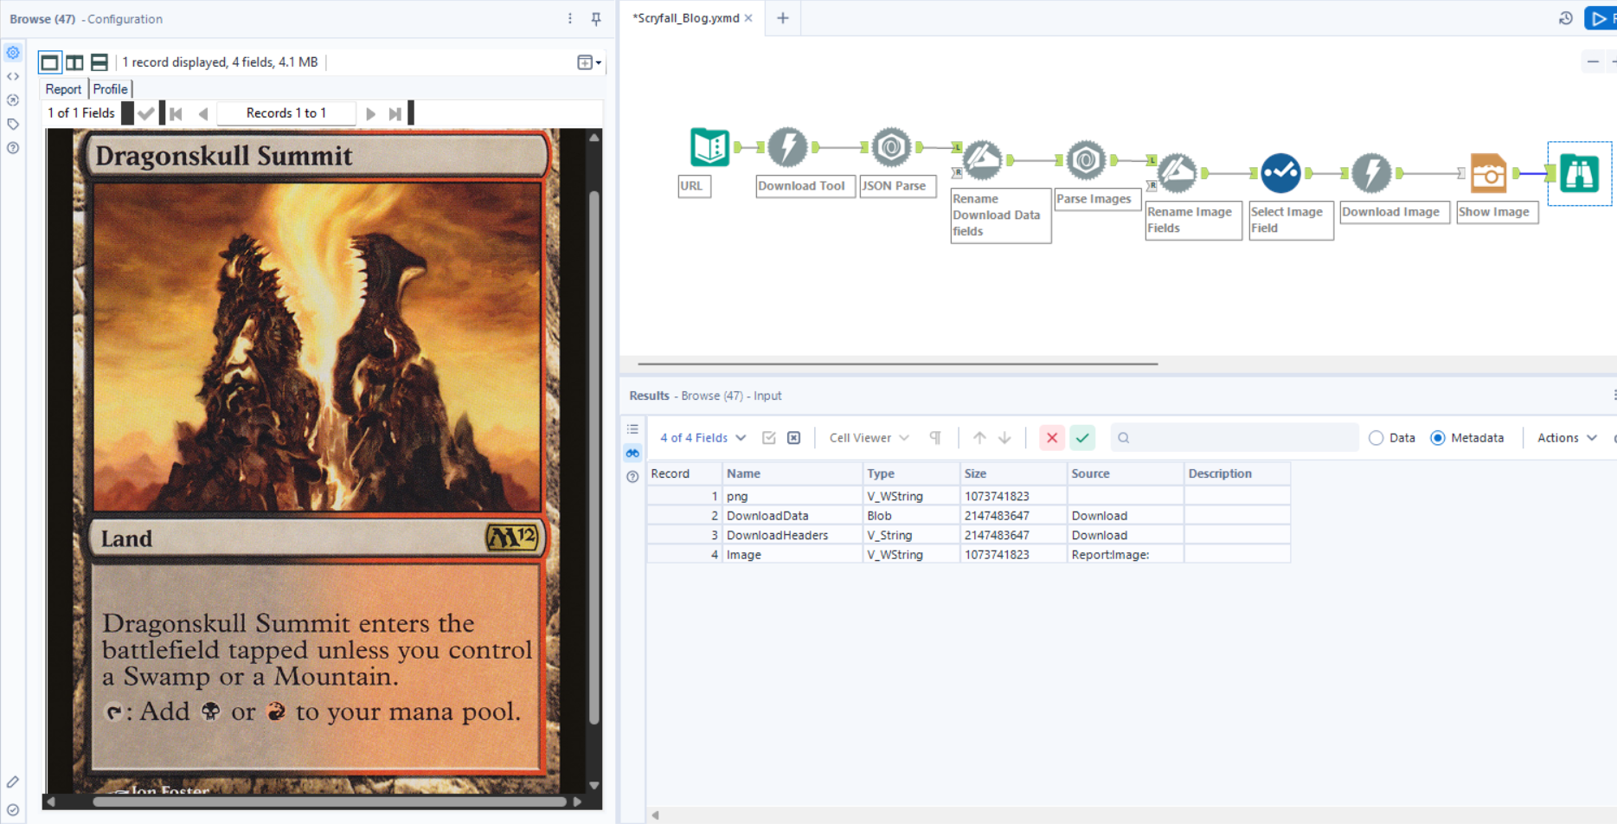This screenshot has height=824, width=1617.
Task: Sort by the Type column header
Action: (911, 473)
